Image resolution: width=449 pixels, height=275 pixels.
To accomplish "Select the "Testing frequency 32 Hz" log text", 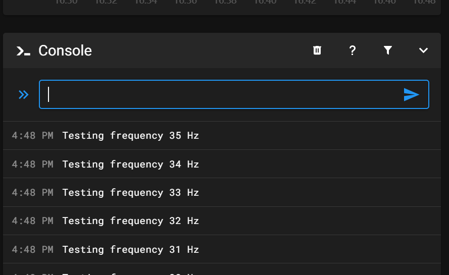I will point(131,221).
